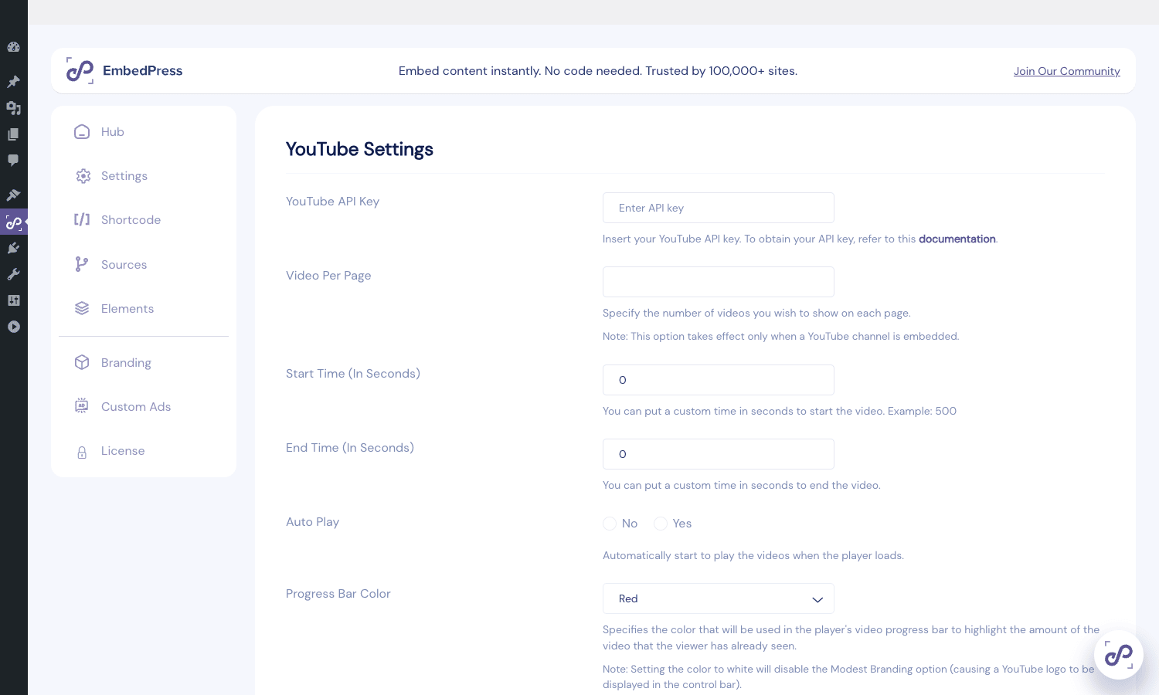This screenshot has height=695, width=1159.
Task: Click the 'Specify the number of videos' hint
Action: pos(756,313)
